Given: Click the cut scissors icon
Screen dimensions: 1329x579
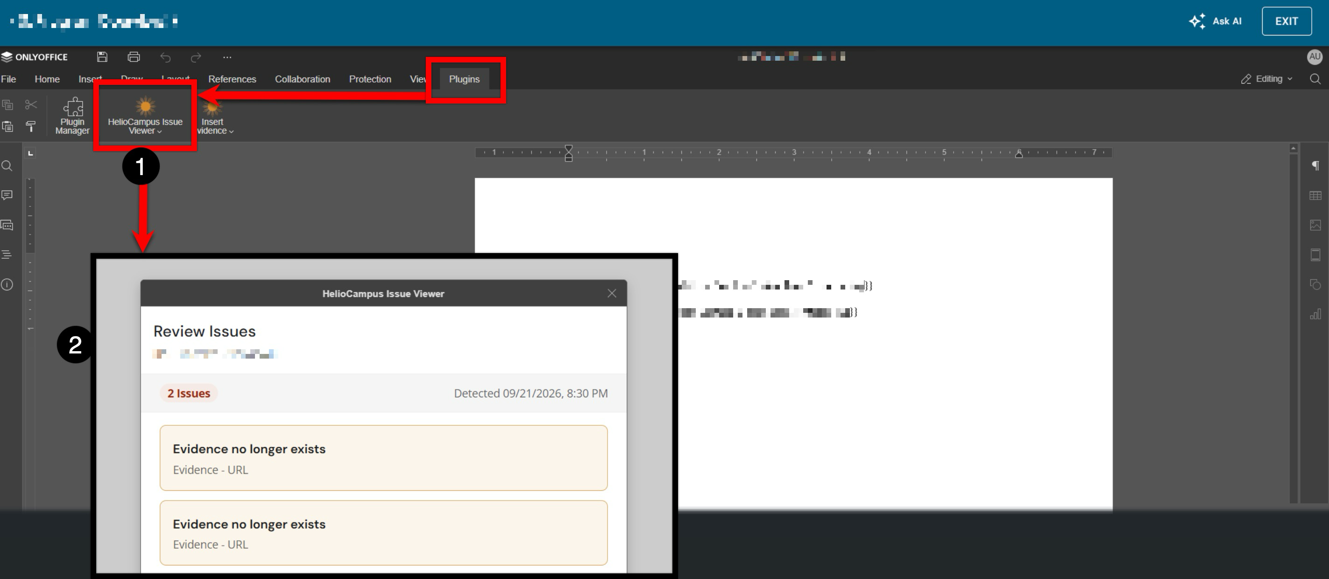Looking at the screenshot, I should point(31,105).
